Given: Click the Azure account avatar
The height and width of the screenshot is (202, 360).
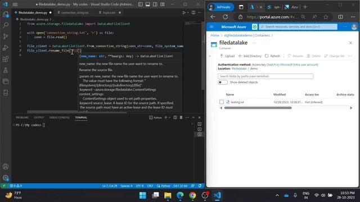Looking at the screenshot, I should 354,27.
